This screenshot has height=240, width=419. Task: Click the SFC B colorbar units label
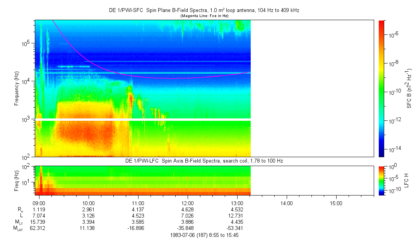(409, 89)
